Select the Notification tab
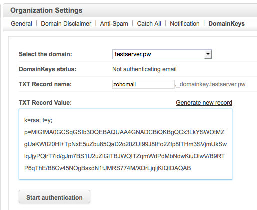This screenshot has height=210, width=257. click(185, 24)
